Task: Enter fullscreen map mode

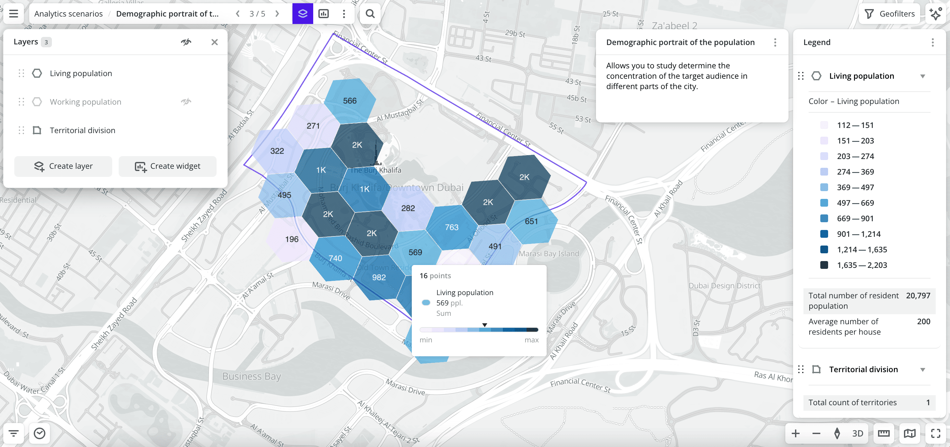Action: [935, 433]
